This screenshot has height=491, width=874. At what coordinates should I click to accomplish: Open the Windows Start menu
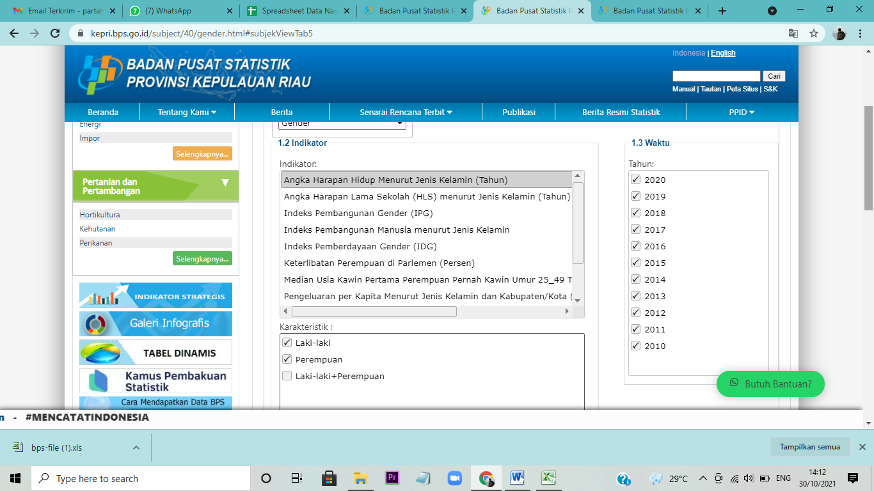[15, 478]
